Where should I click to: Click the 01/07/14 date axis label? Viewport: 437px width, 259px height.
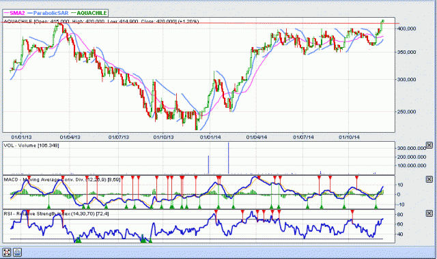pyautogui.click(x=303, y=137)
